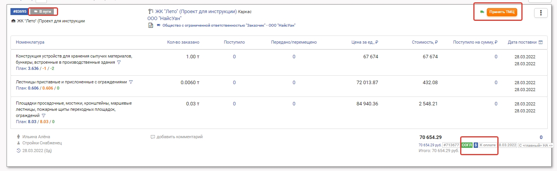Click the crane icon before ЖК Лето title
557x171 pixels.
151,12
